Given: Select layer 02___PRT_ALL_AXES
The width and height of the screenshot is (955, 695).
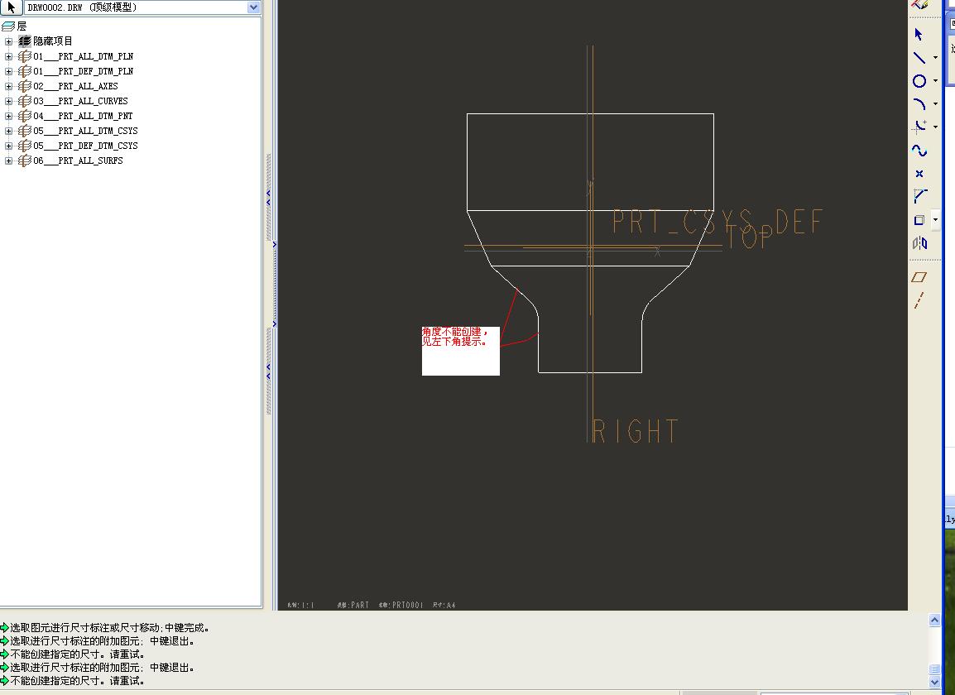Looking at the screenshot, I should tap(75, 87).
